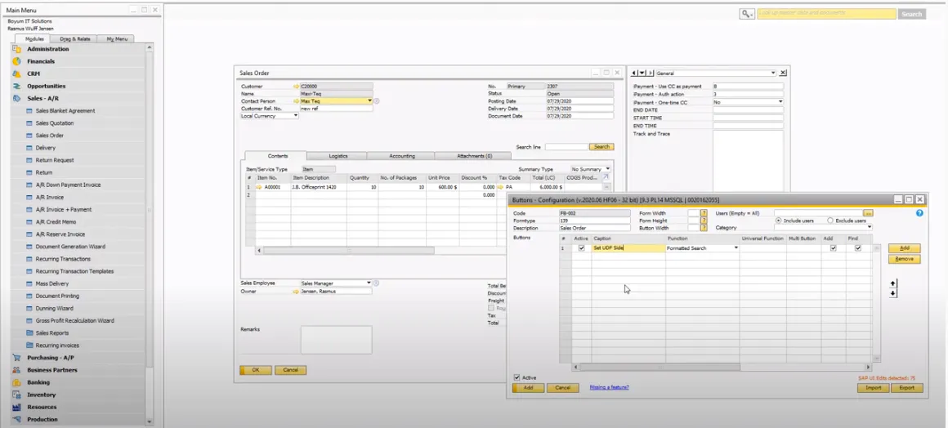Image resolution: width=948 pixels, height=428 pixels.
Task: Switch to the Logistics tab
Action: tap(338, 156)
